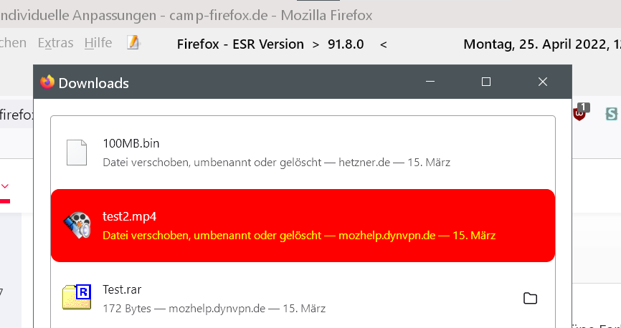This screenshot has width=621, height=328.
Task: Open the Hilfe menu
Action: point(98,43)
